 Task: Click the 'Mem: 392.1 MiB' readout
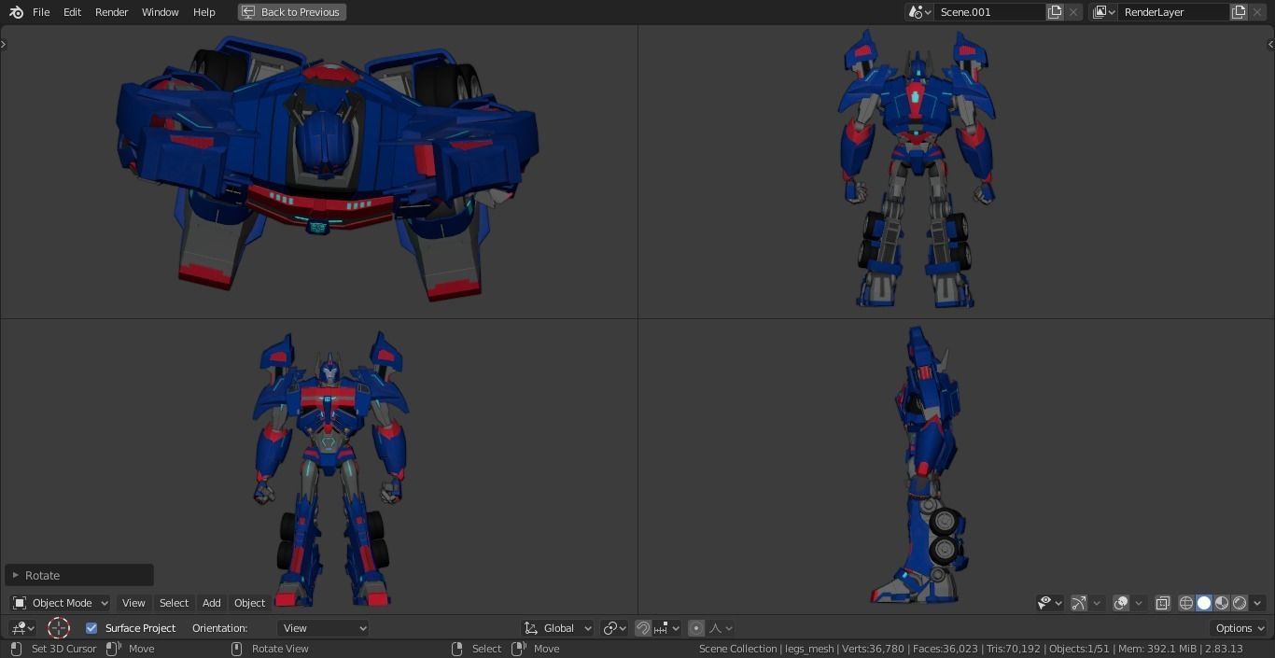1156,649
